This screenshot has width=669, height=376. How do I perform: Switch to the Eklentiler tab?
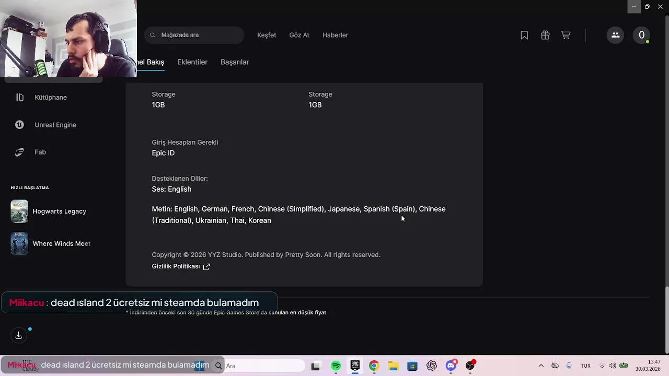coord(192,62)
